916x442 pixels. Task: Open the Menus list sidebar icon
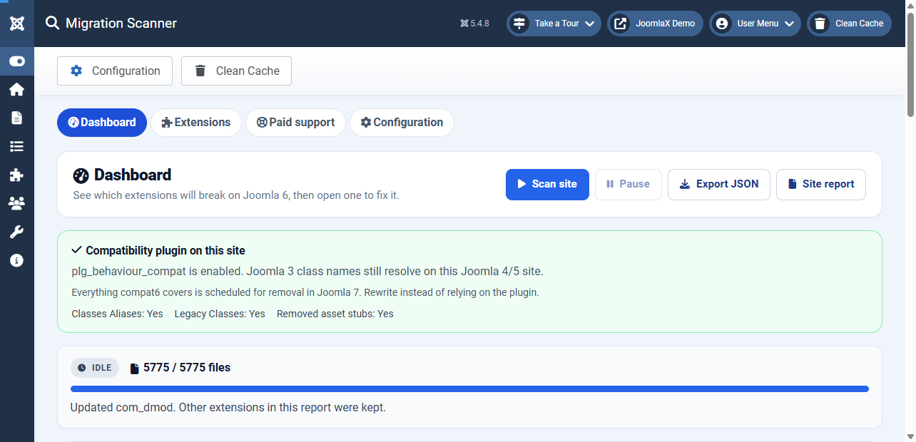[17, 146]
